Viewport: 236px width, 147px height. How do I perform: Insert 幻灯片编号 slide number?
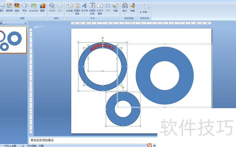point(100,8)
